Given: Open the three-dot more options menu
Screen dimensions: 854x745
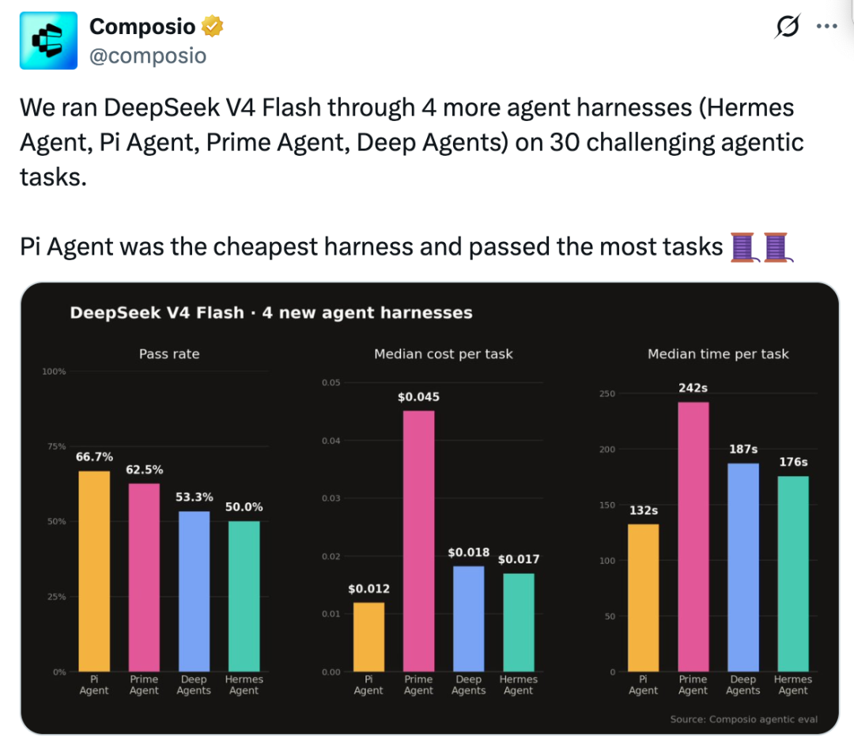Looking at the screenshot, I should 827,26.
